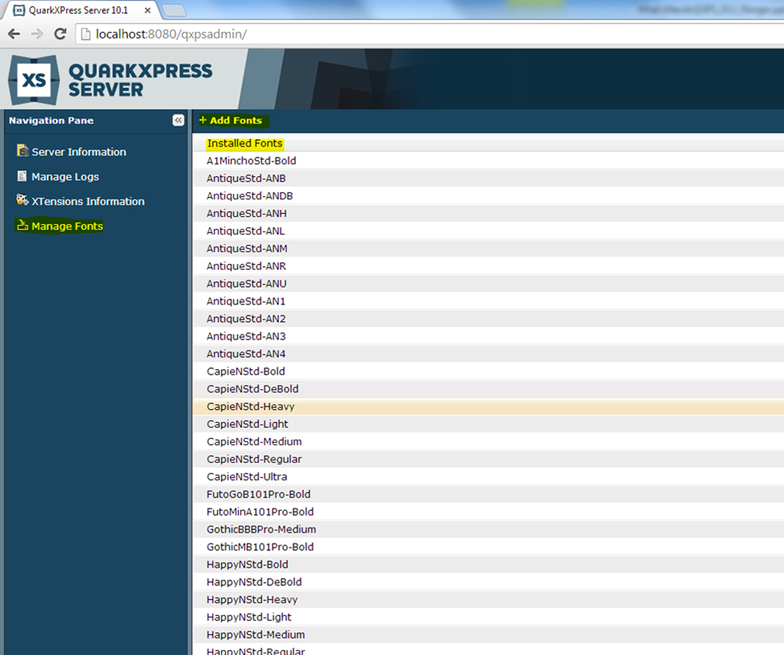
Task: Select AntiqueStd-AN2 font row
Action: [489, 319]
